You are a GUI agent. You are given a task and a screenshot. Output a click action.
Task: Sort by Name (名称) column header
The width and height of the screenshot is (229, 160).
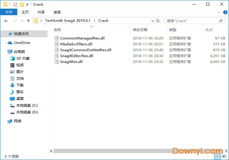(x=57, y=30)
